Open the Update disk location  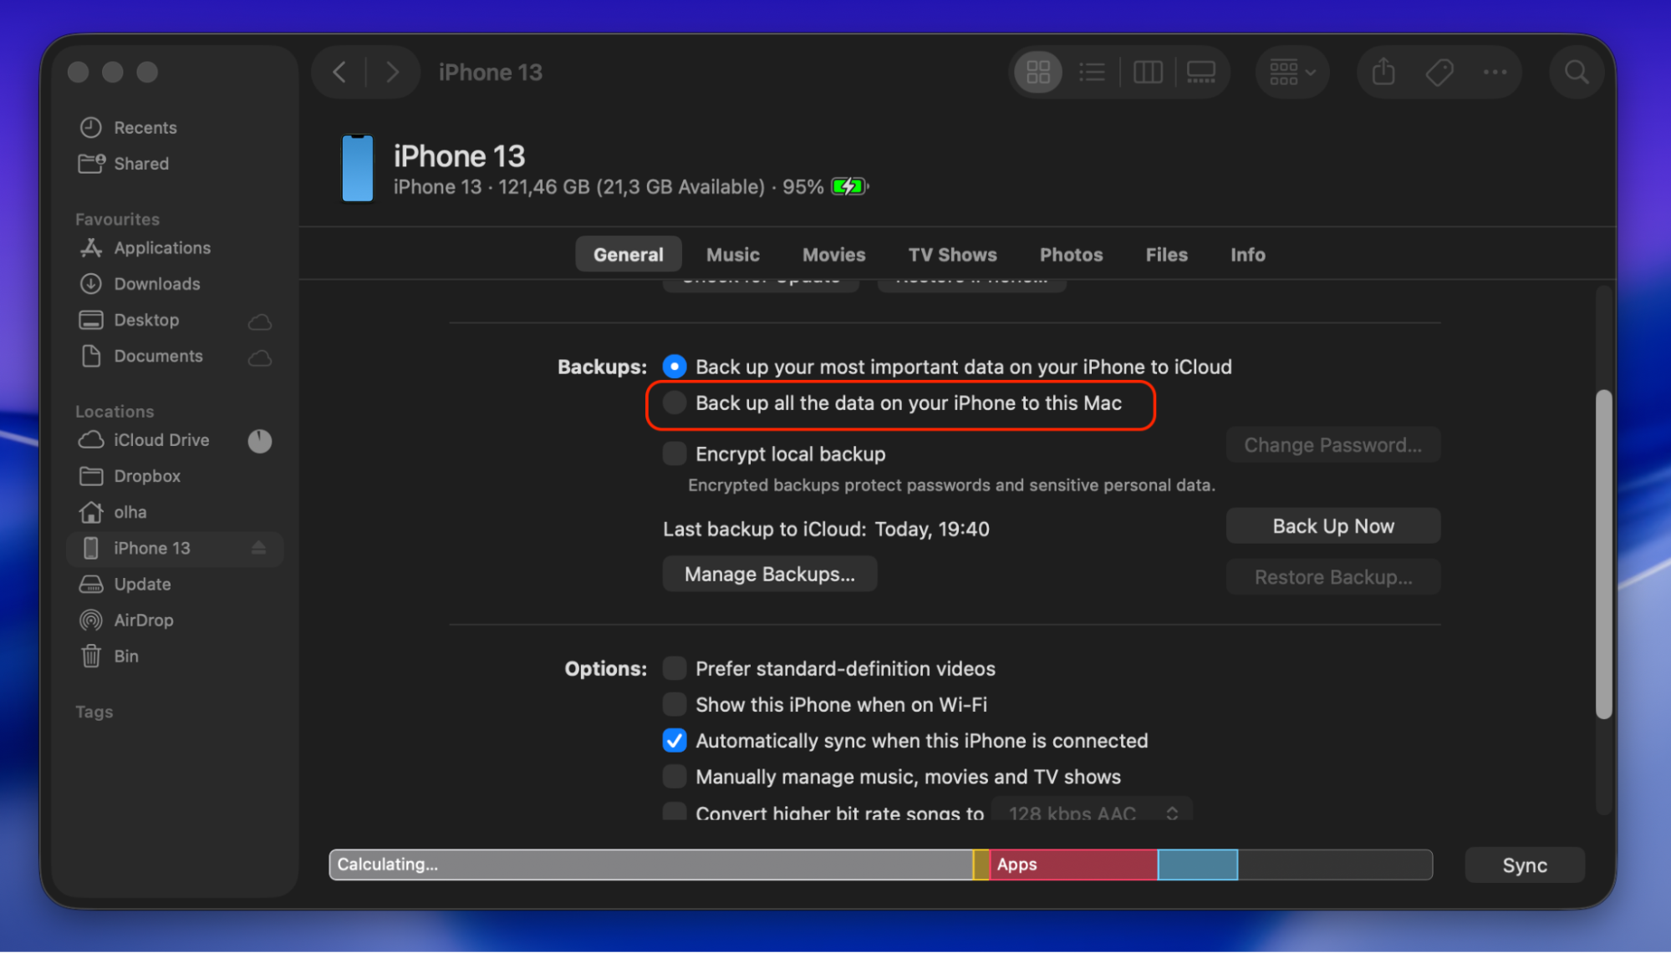tap(175, 585)
